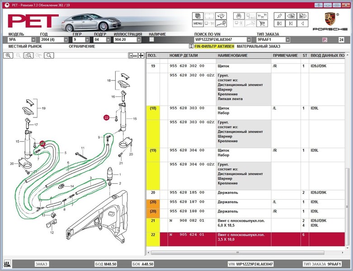Image resolution: width=353 pixels, height=271 pixels.
Task: Click the 955 628 303 00 G2X row
Action: pos(245,134)
